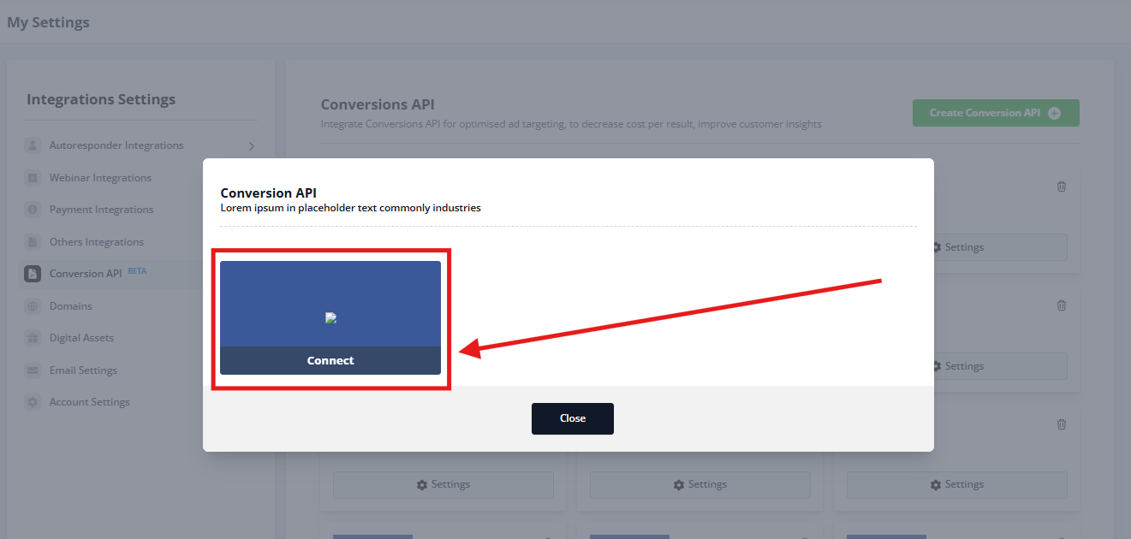Click the My Settings page title
This screenshot has width=1131, height=539.
coord(48,22)
